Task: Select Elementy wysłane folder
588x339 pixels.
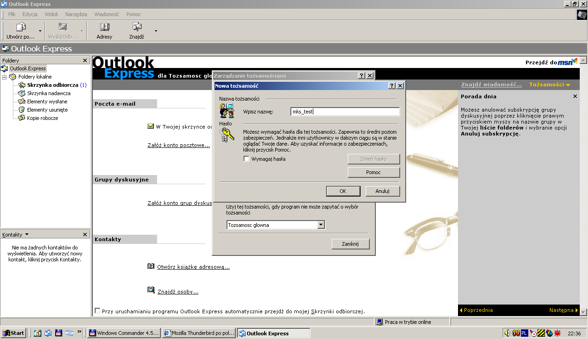Action: (43, 102)
